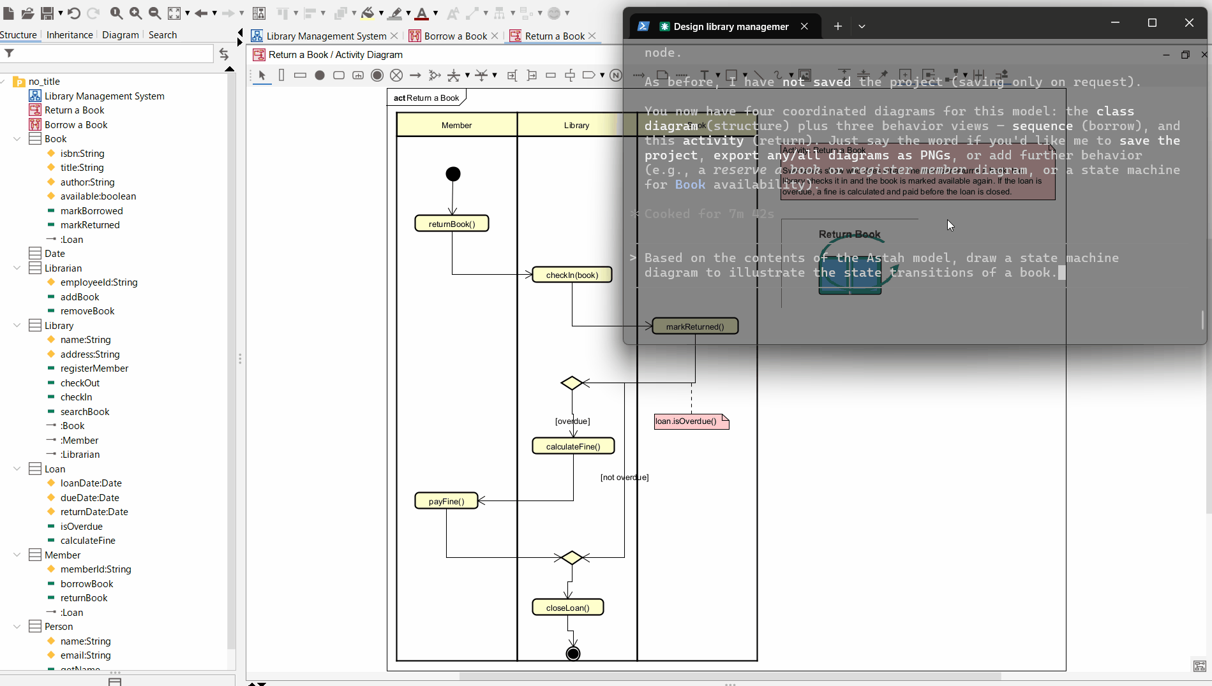Viewport: 1212px width, 686px height.
Task: Choose the Join Node tool
Action: click(x=481, y=75)
